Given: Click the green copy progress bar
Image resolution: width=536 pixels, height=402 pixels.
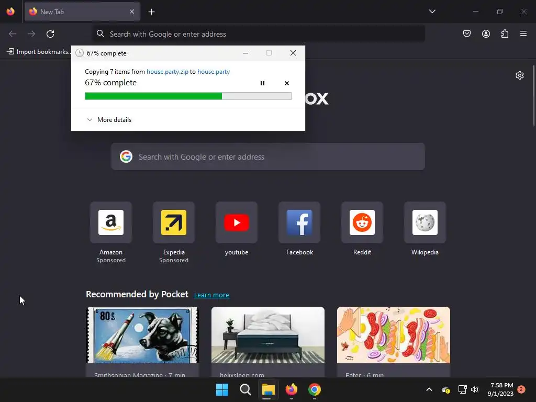Looking at the screenshot, I should click(x=188, y=96).
